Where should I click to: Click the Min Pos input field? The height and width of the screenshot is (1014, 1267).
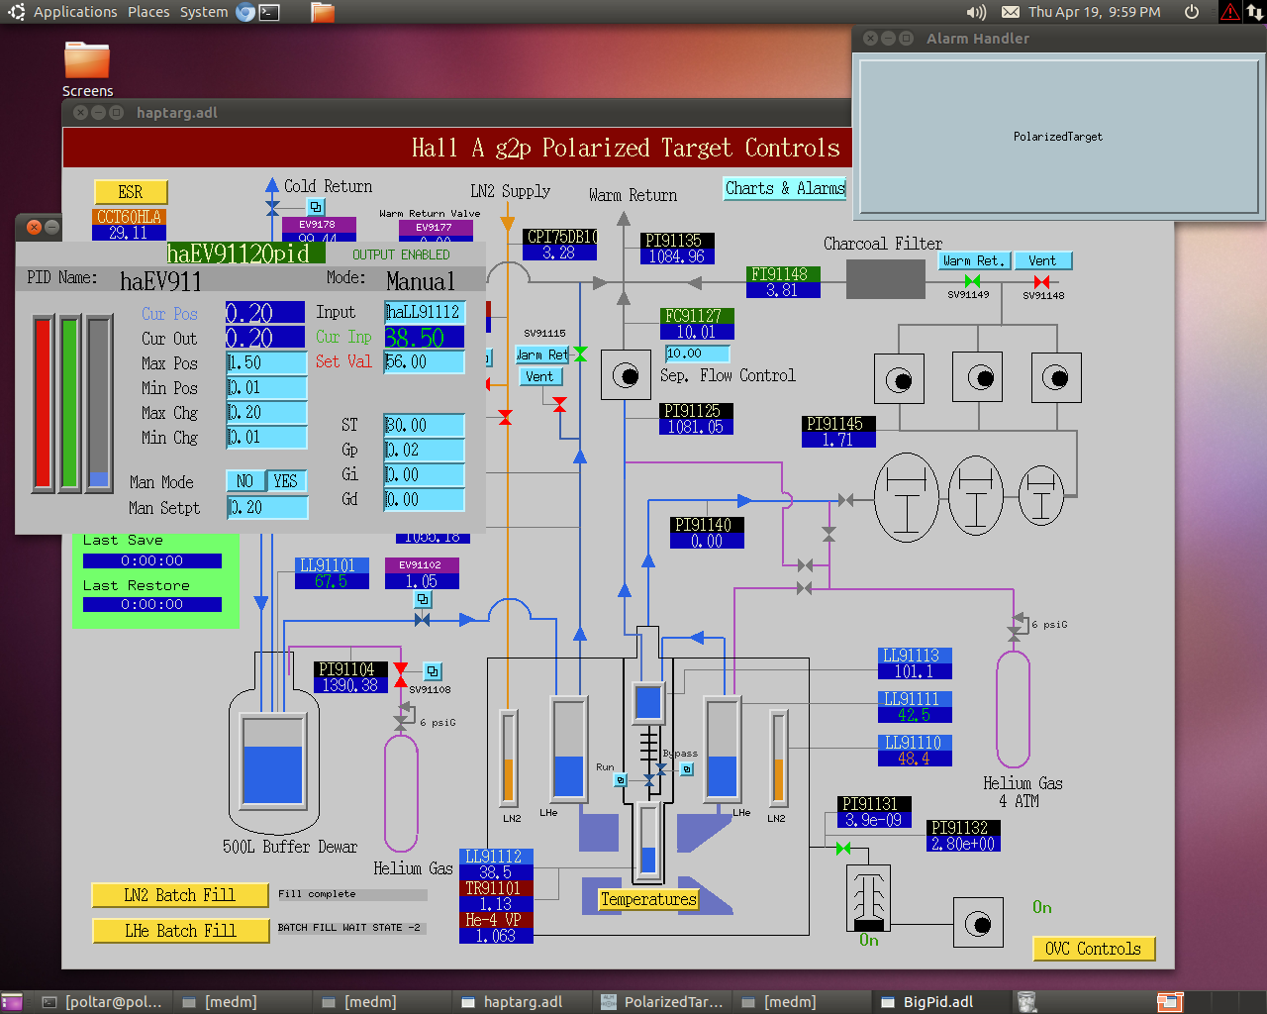coord(266,387)
